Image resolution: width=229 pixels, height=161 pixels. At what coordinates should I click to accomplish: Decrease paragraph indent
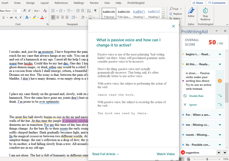78,11
